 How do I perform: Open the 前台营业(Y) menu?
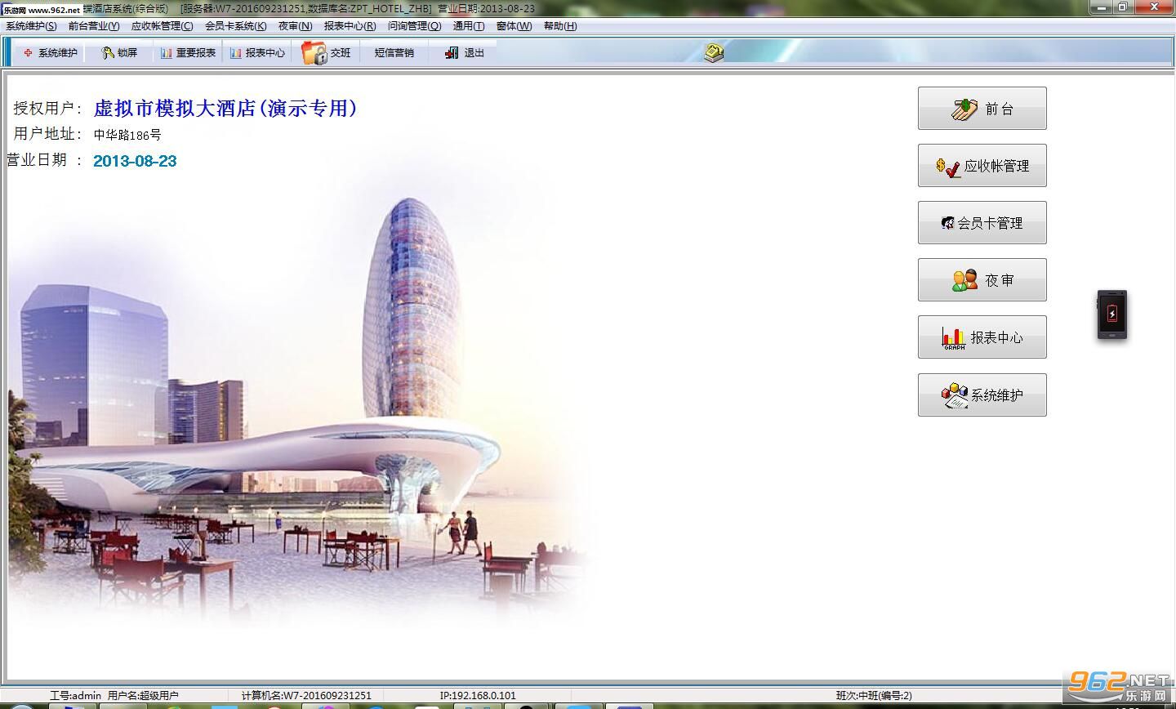[94, 26]
